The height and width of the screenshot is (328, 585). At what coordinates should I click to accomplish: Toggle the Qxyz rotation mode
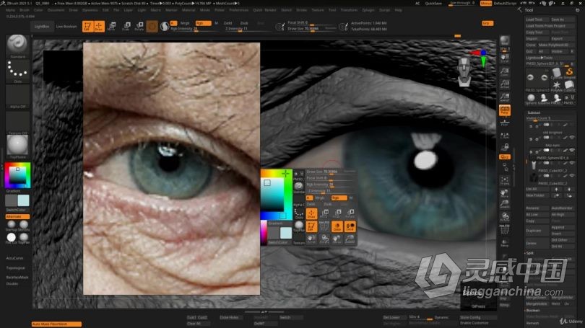pyautogui.click(x=504, y=156)
